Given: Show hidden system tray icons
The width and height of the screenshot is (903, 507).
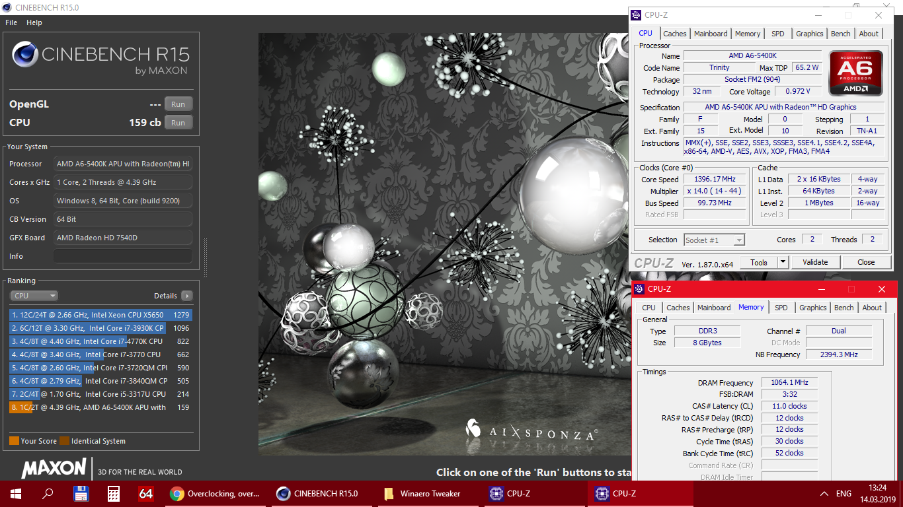Looking at the screenshot, I should [x=824, y=493].
